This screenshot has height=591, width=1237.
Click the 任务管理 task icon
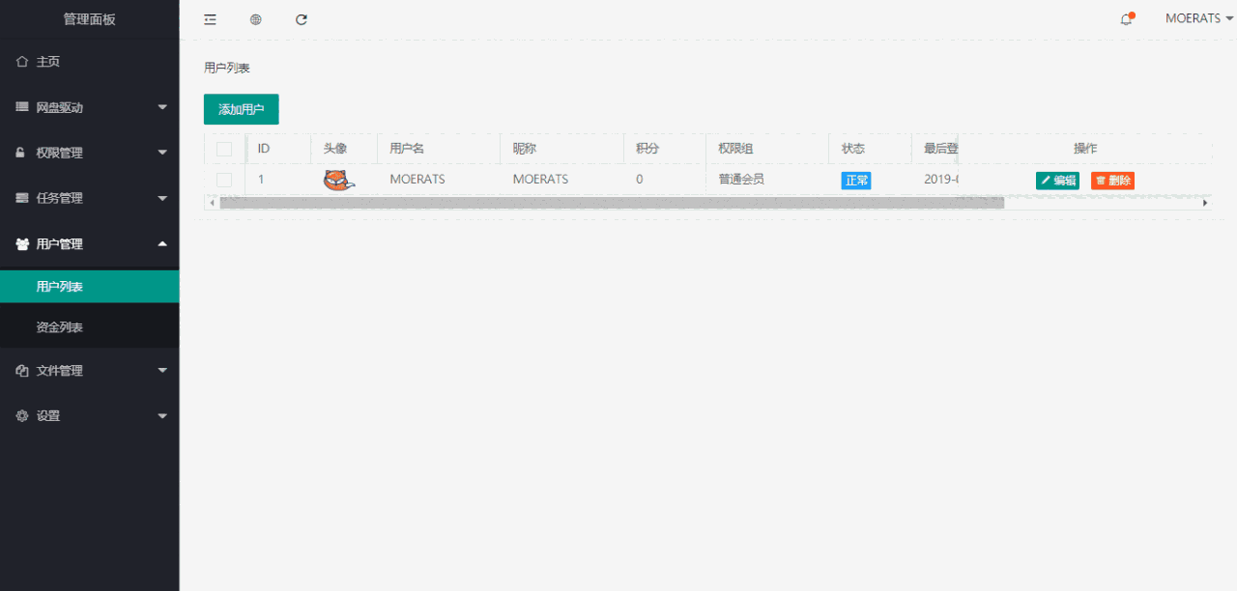22,198
